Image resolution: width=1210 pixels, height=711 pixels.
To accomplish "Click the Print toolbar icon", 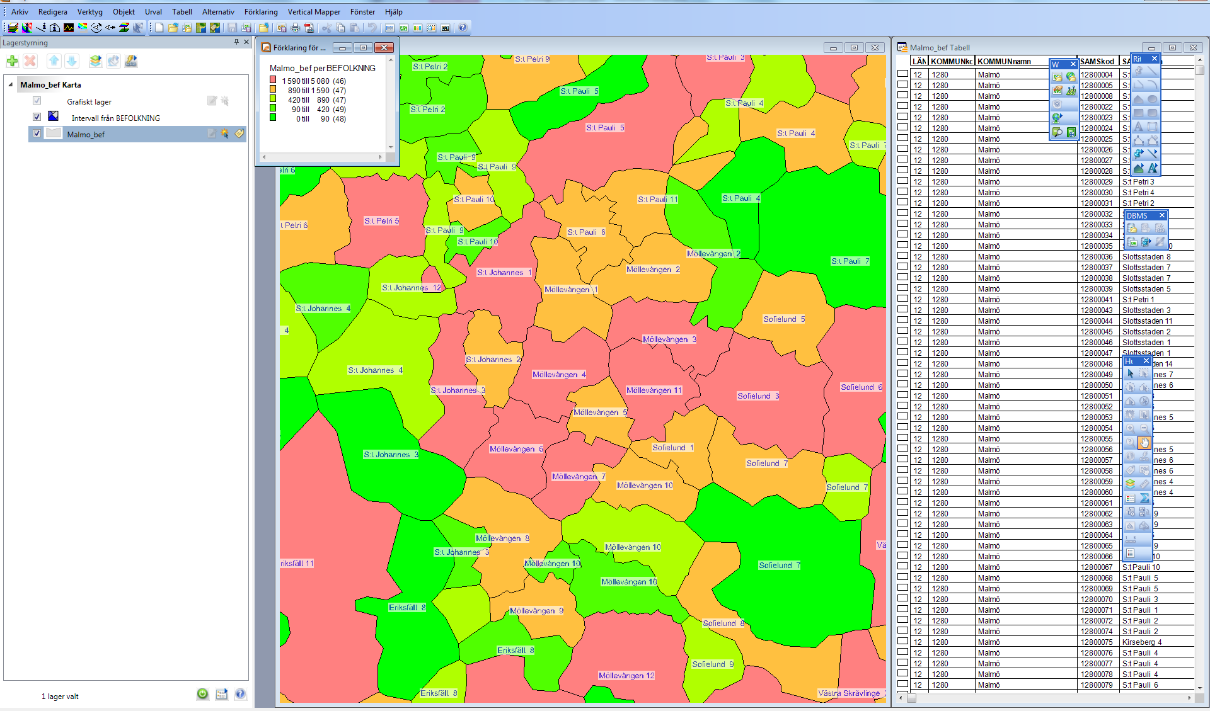I will [295, 28].
